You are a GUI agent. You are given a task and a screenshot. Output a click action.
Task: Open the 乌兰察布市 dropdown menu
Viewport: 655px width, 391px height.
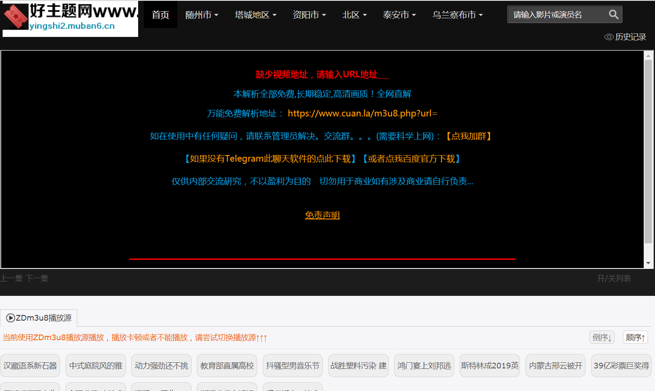(457, 15)
